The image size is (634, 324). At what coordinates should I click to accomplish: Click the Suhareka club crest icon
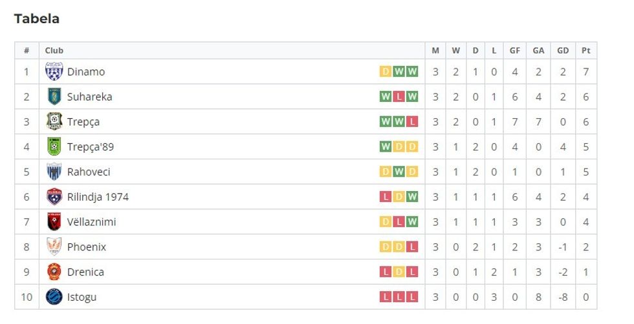[54, 97]
